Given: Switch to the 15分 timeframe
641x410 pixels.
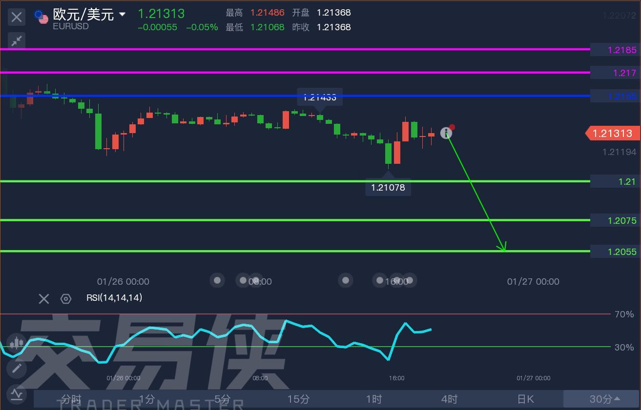Looking at the screenshot, I should pos(298,399).
